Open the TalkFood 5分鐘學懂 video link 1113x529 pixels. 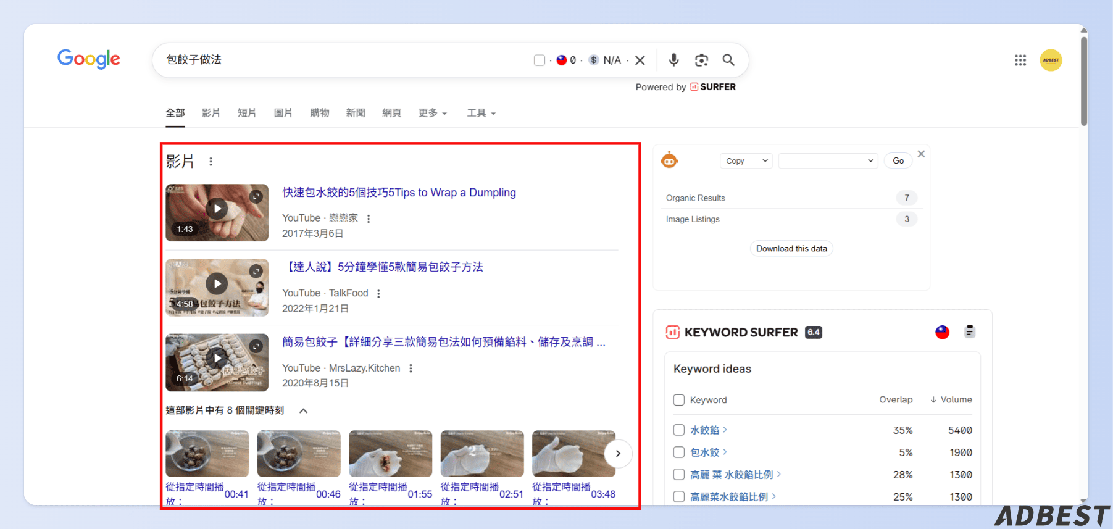pyautogui.click(x=383, y=267)
